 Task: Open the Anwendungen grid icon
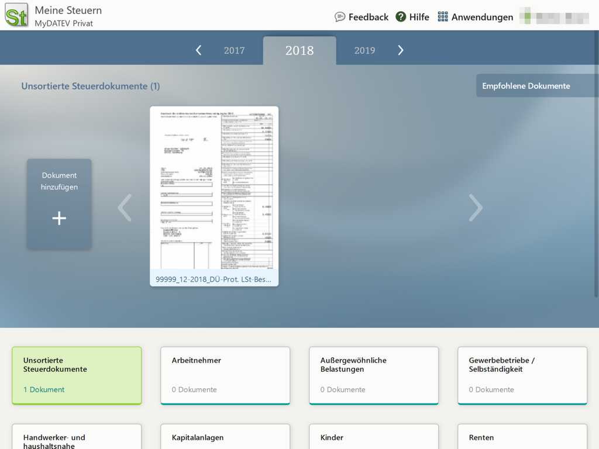click(442, 17)
